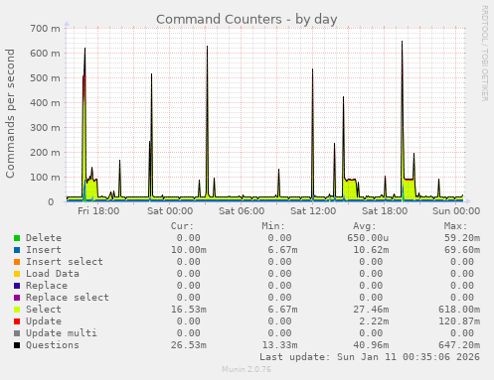This screenshot has width=494, height=380.
Task: Click the 500 m y-axis label
Action: tap(46, 78)
